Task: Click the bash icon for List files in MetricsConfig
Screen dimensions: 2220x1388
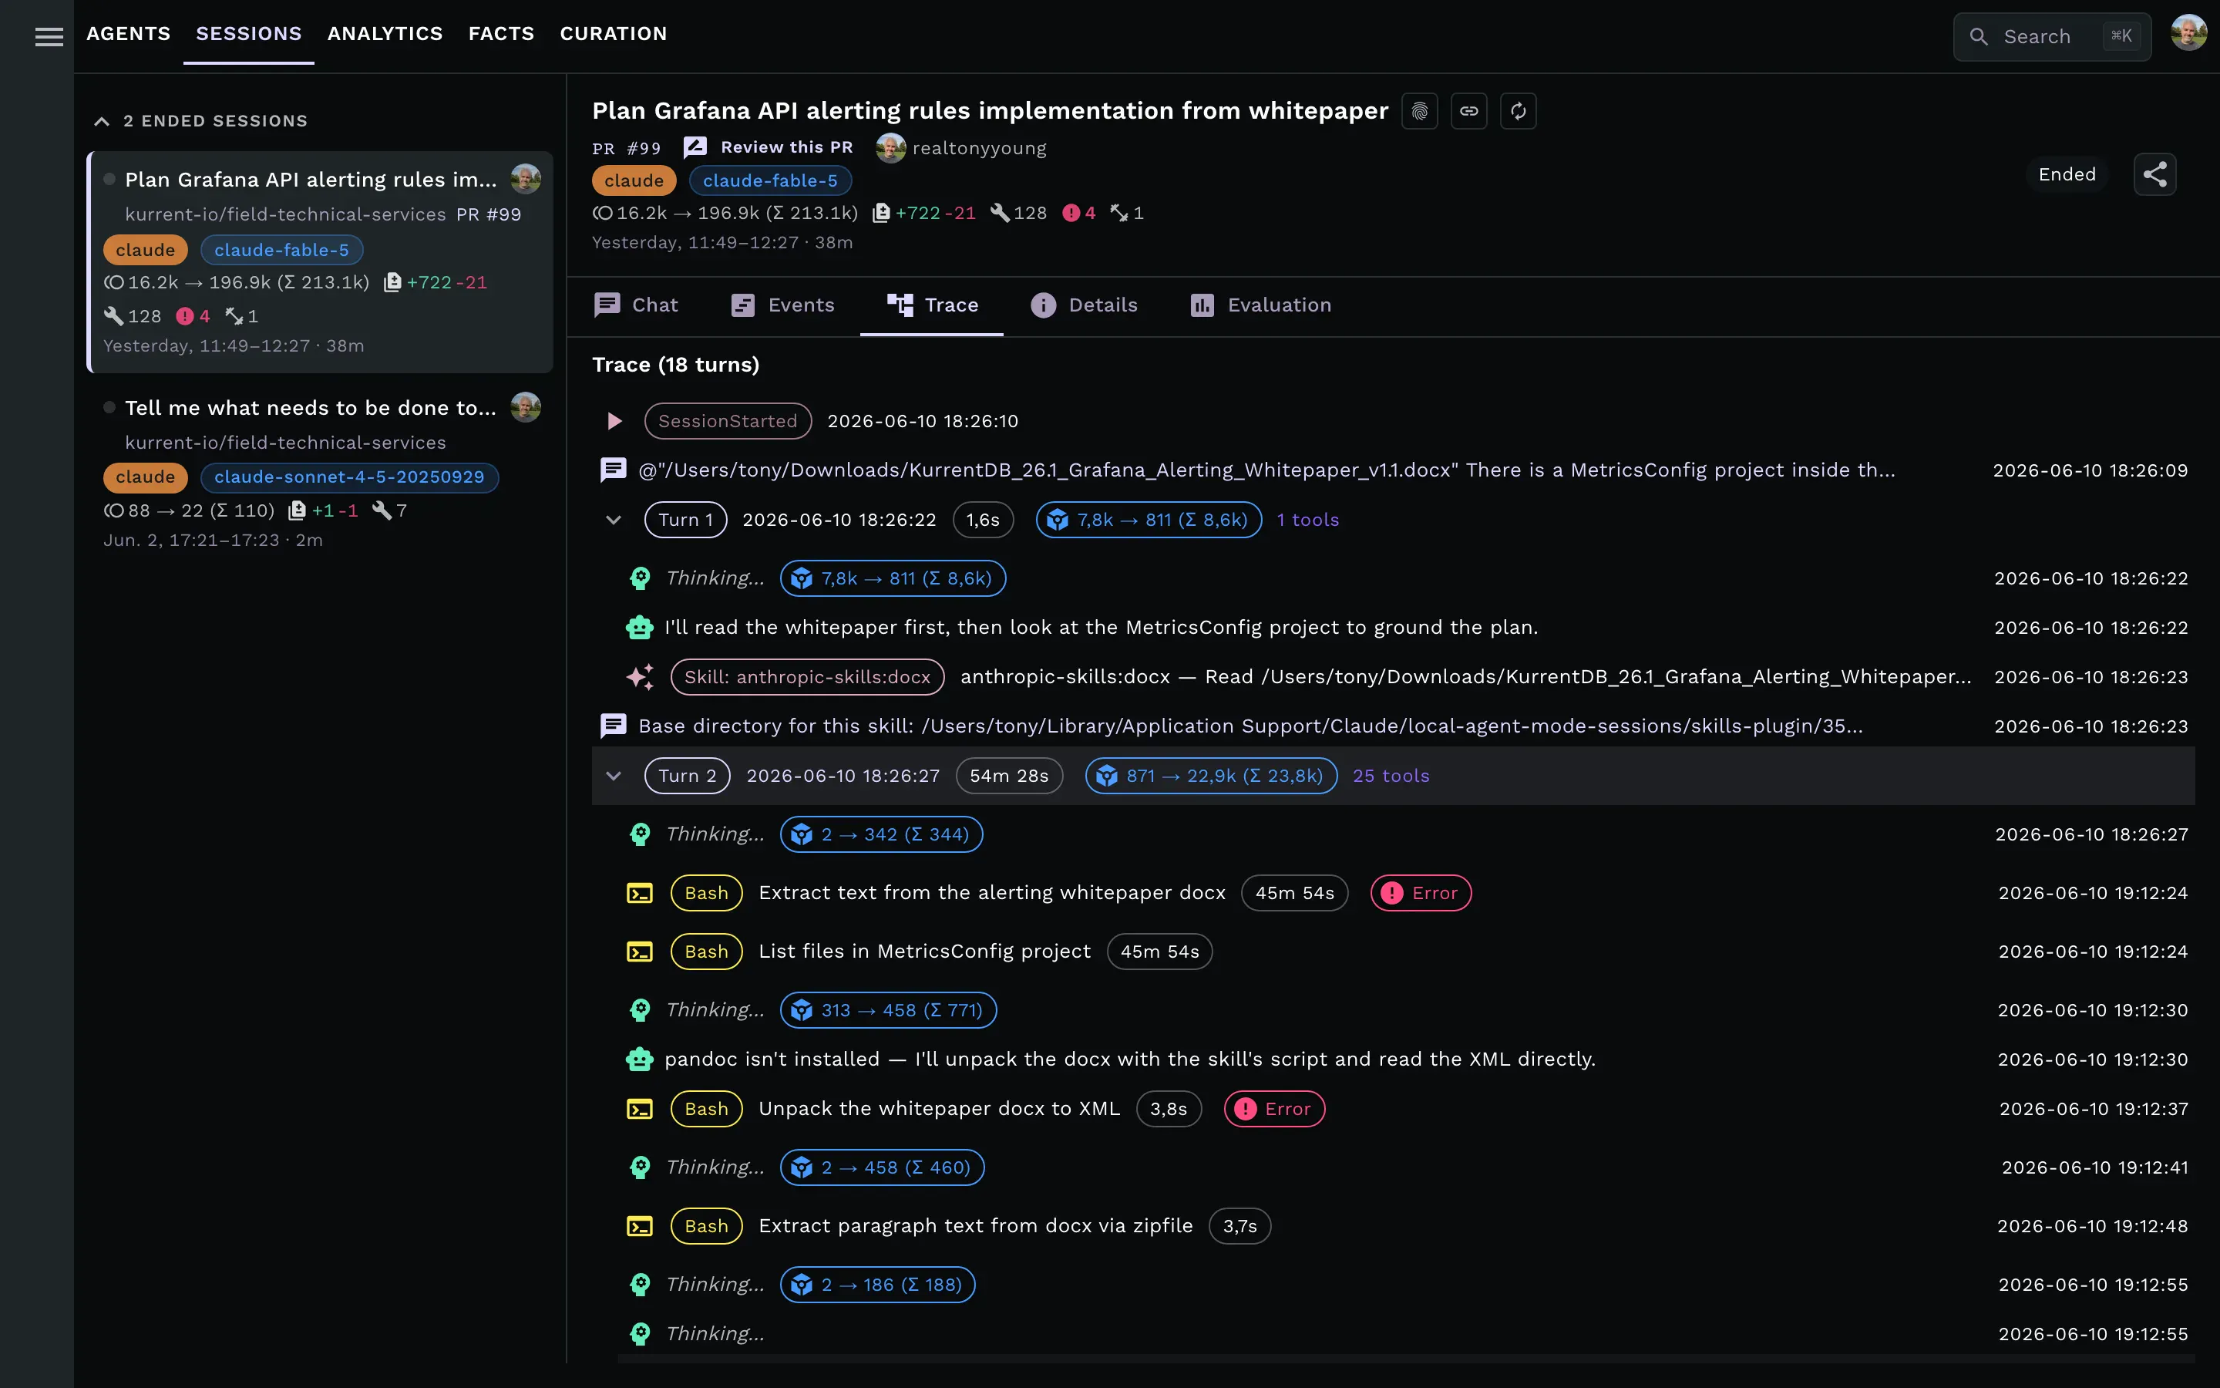Action: coord(639,952)
